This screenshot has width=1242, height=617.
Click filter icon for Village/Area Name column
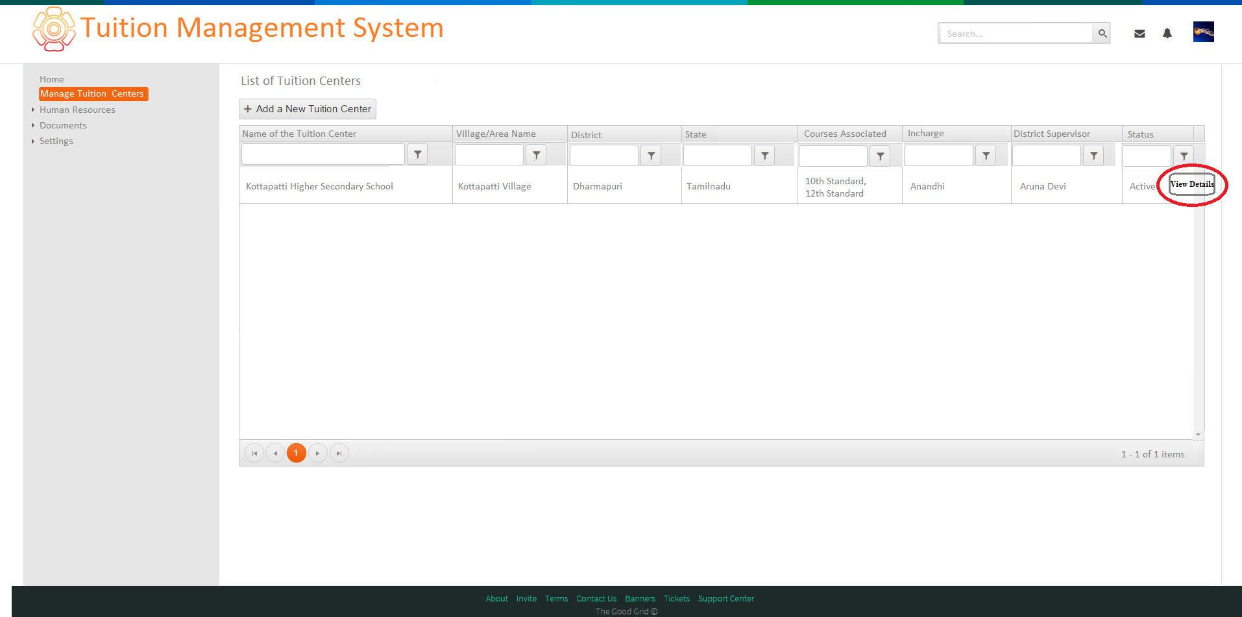tap(536, 155)
